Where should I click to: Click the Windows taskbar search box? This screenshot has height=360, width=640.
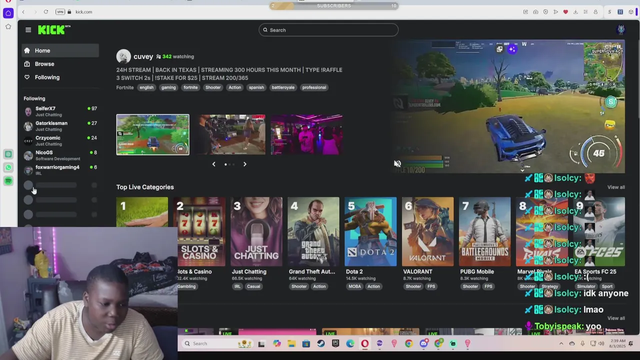[x=217, y=343]
